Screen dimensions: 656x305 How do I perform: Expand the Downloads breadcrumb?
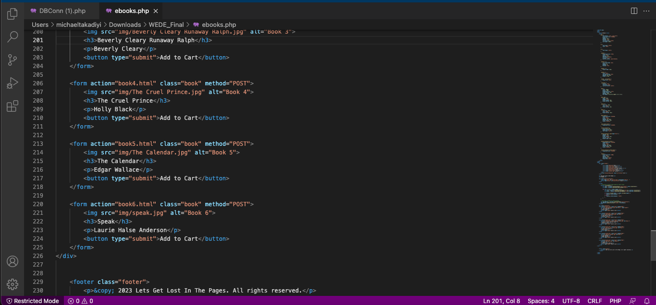pos(125,24)
